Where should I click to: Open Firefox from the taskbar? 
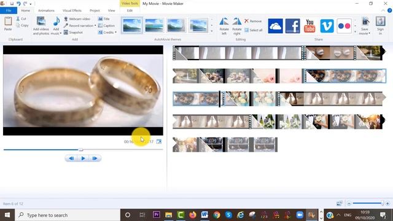(x=192, y=215)
